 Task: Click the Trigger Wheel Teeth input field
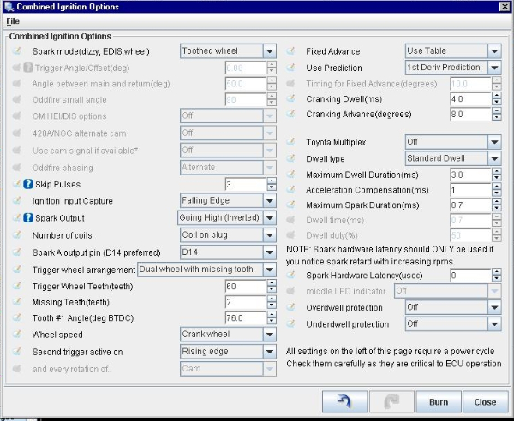pos(243,284)
